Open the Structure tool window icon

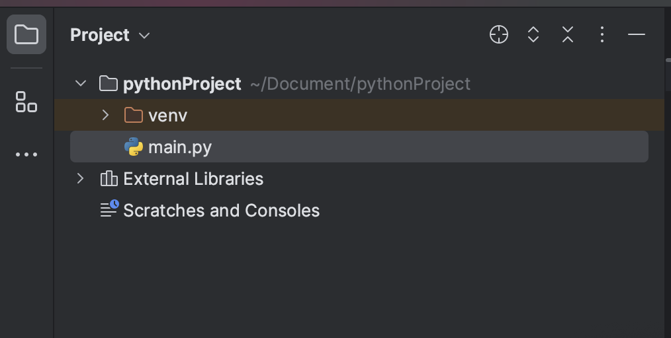click(26, 102)
